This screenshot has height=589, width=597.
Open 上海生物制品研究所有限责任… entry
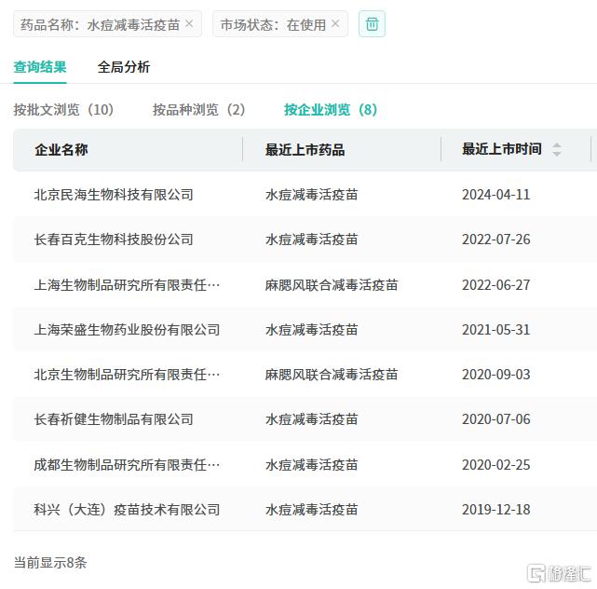(128, 285)
